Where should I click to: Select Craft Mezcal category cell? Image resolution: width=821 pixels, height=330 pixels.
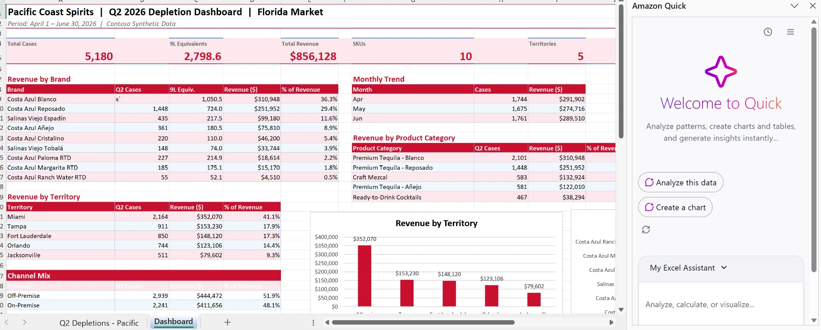pyautogui.click(x=413, y=177)
